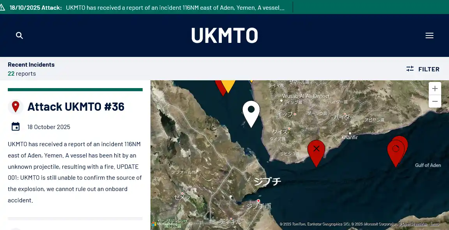Click the FILTER sliders icon
This screenshot has height=230, width=449.
(410, 69)
